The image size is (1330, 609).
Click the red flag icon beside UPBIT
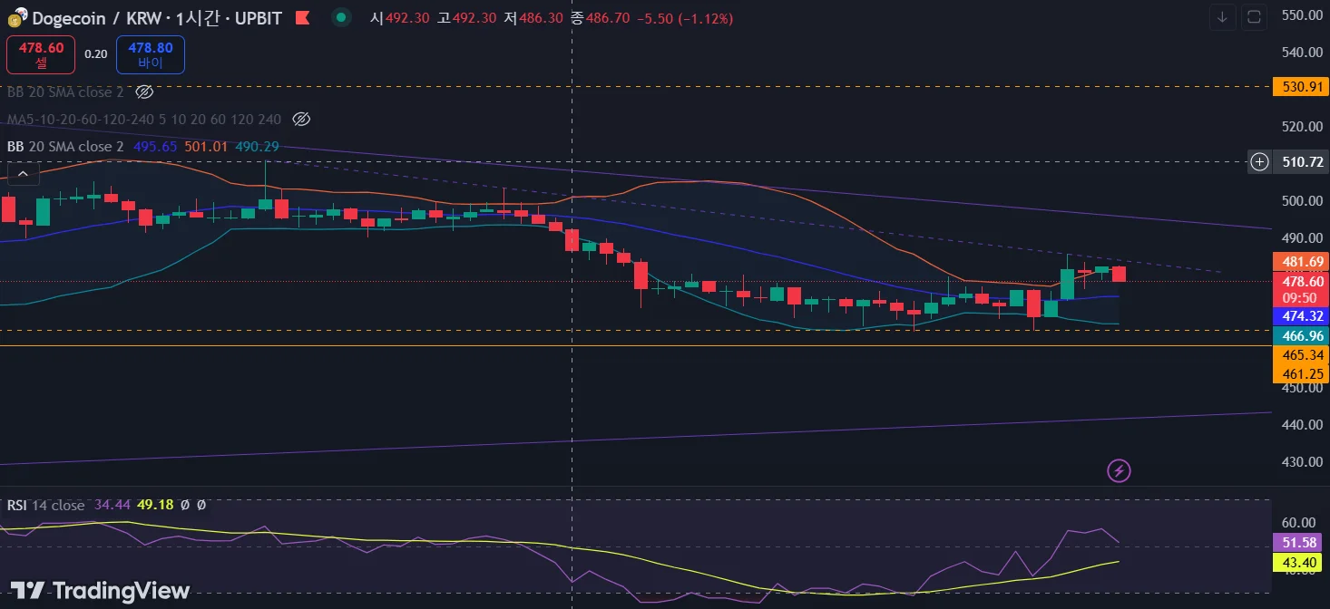[303, 17]
